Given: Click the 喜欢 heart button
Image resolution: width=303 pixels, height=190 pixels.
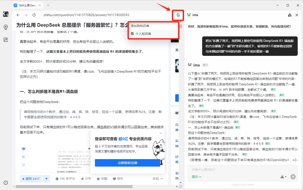Looking at the screenshot, I should coord(118,178).
